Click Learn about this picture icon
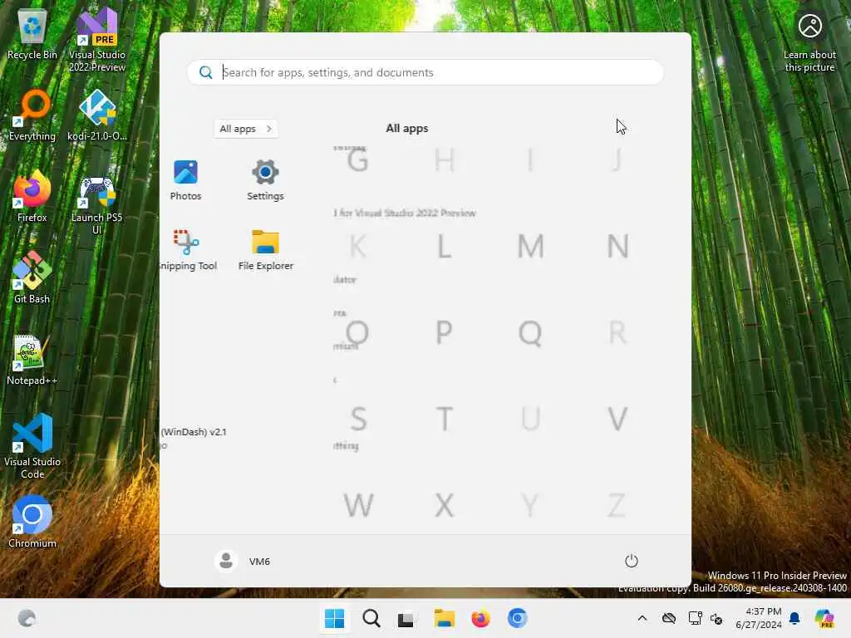The image size is (851, 638). (809, 42)
